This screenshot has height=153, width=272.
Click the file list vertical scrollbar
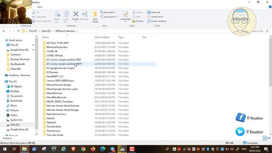pos(270,62)
